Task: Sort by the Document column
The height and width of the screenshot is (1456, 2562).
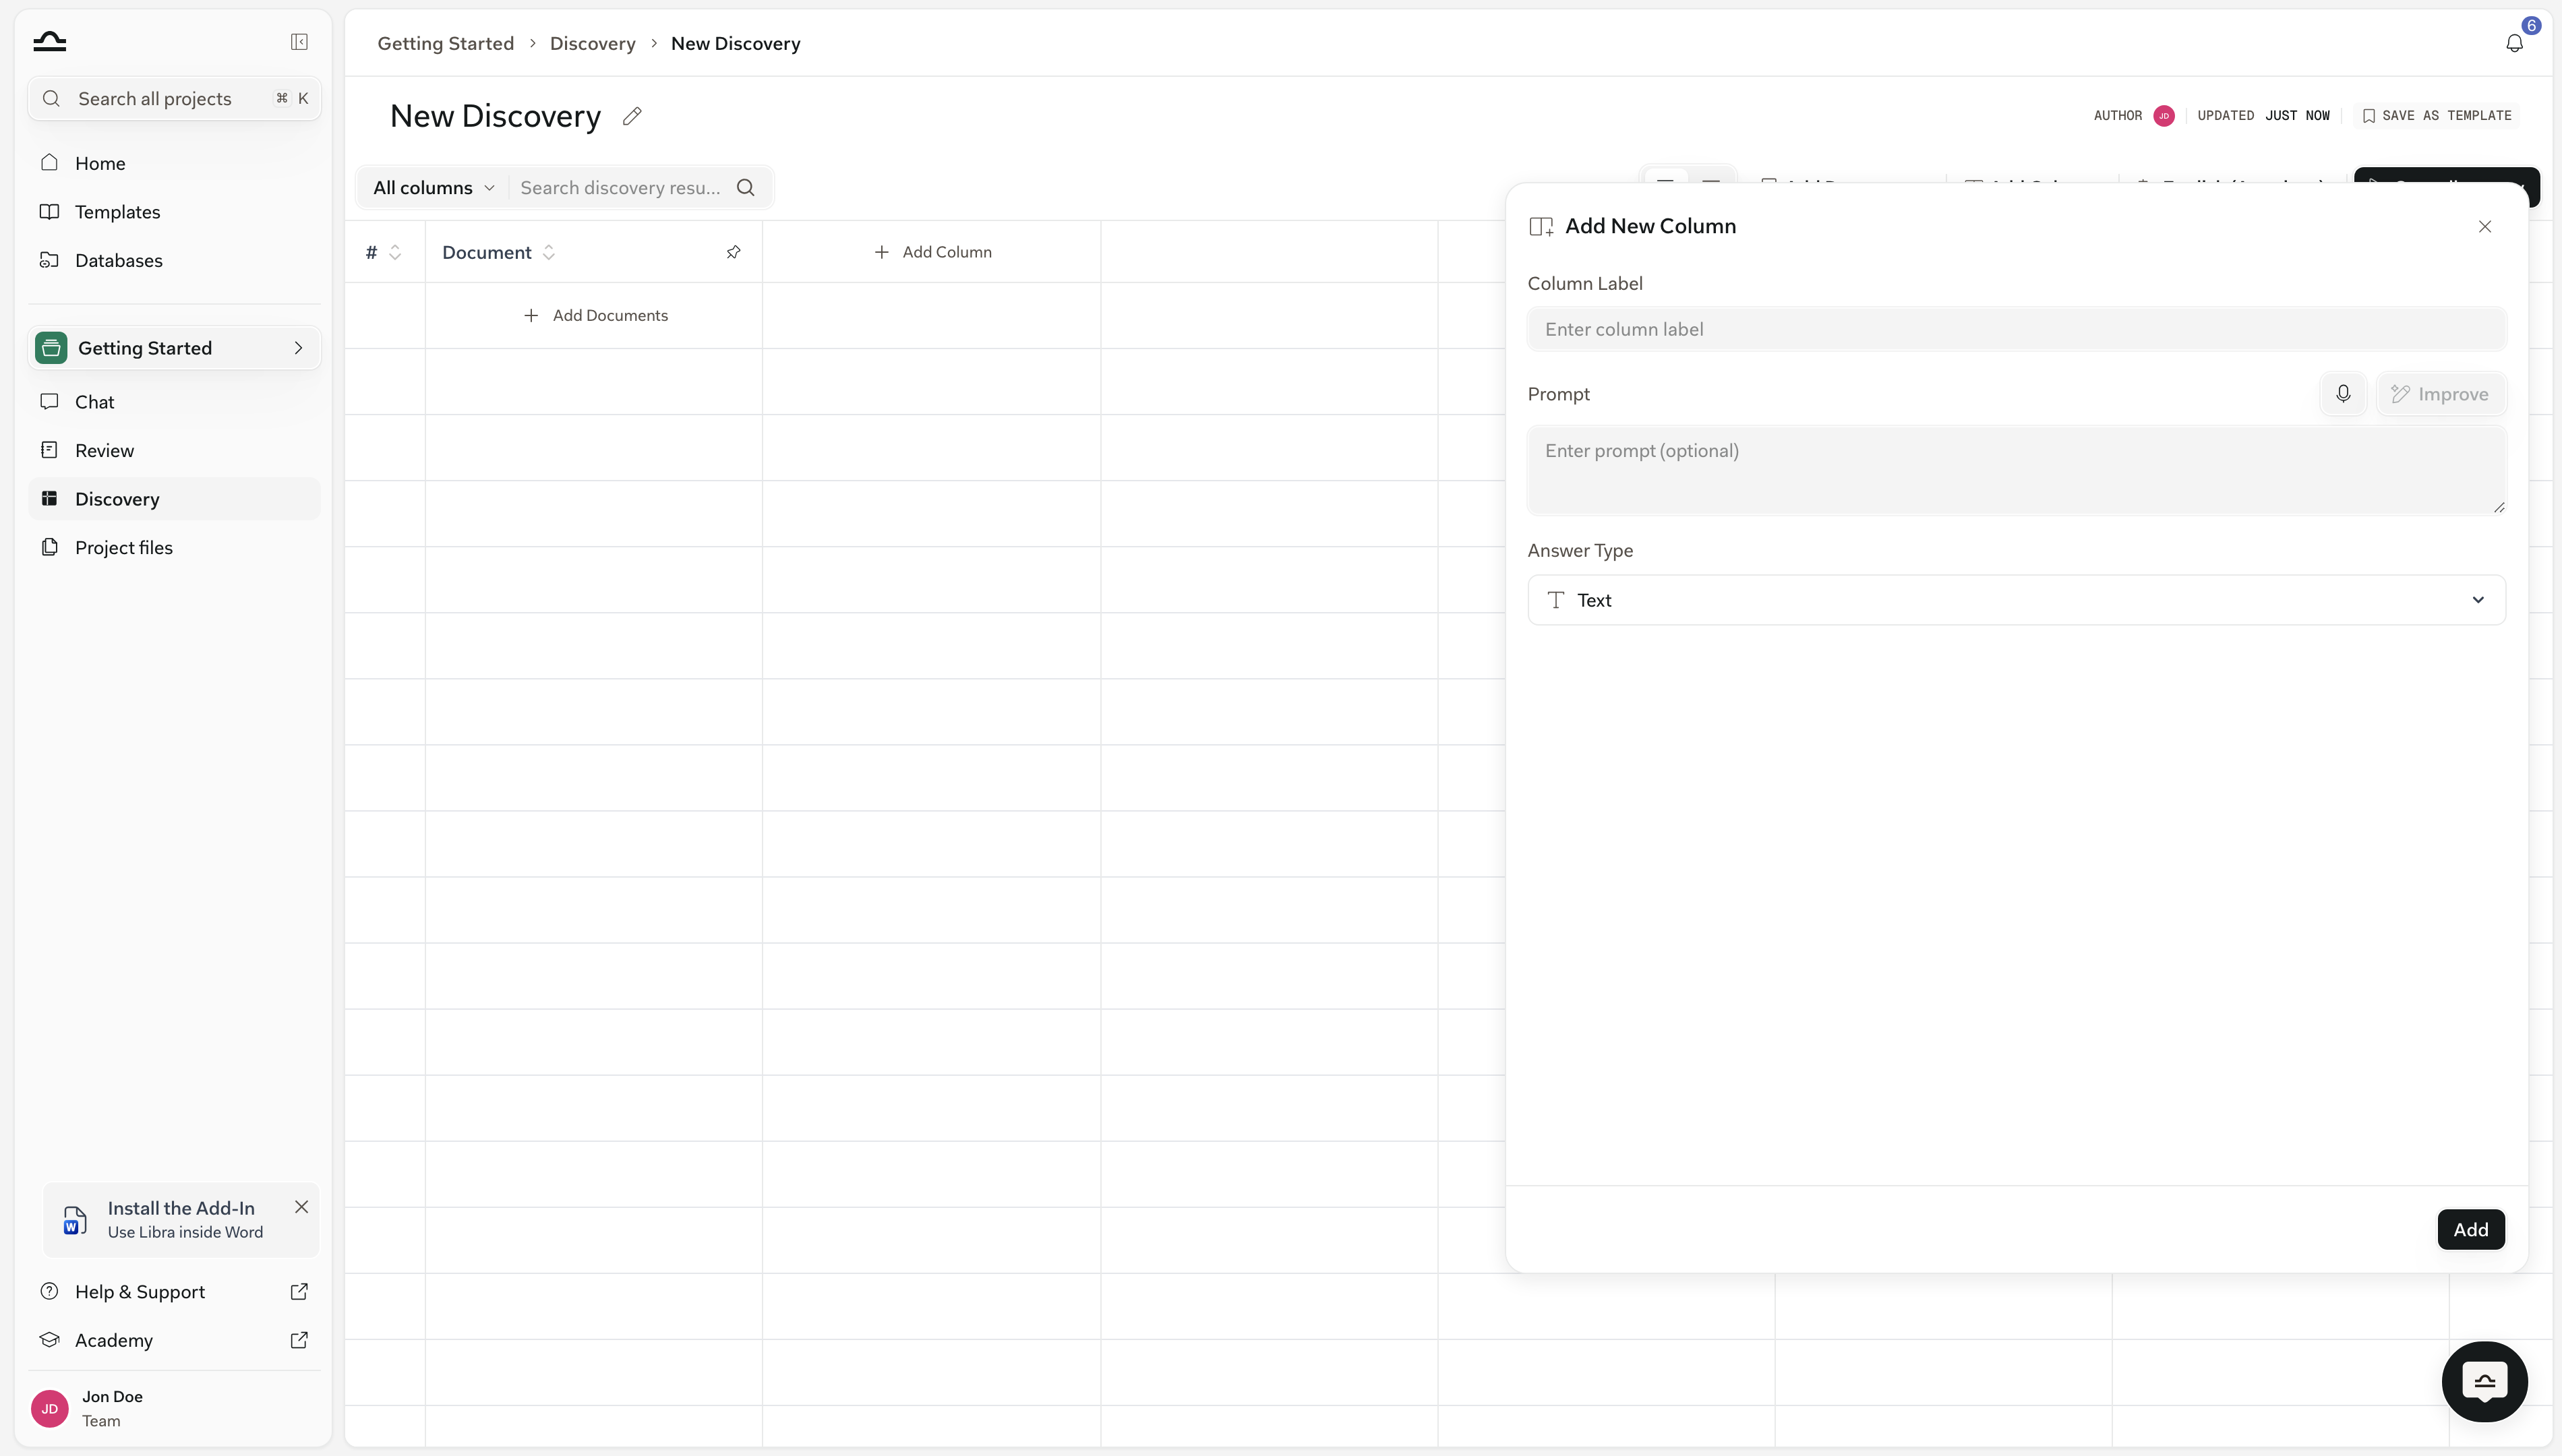Action: pyautogui.click(x=549, y=252)
